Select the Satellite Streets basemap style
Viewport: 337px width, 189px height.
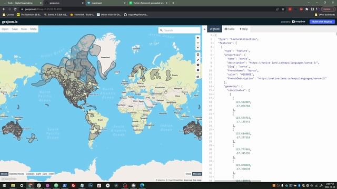point(16,174)
